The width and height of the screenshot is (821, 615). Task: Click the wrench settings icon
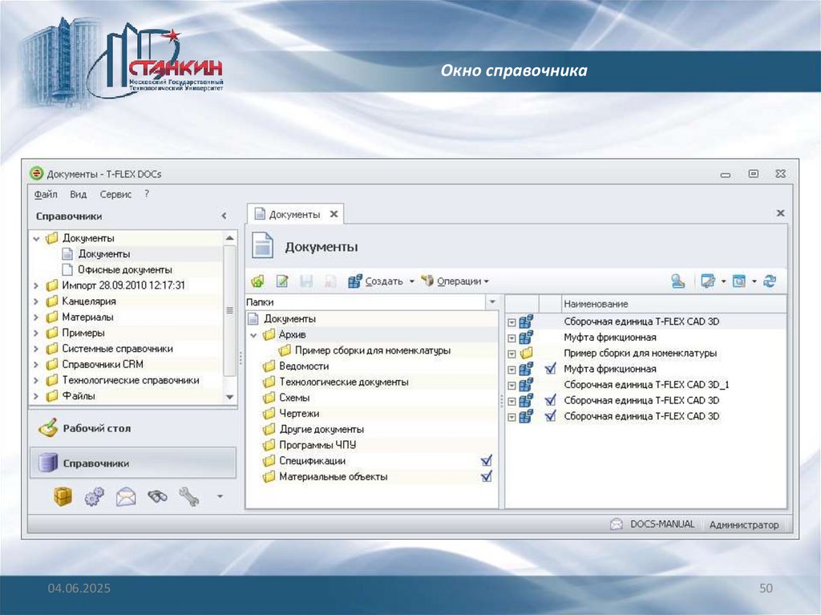pos(188,496)
